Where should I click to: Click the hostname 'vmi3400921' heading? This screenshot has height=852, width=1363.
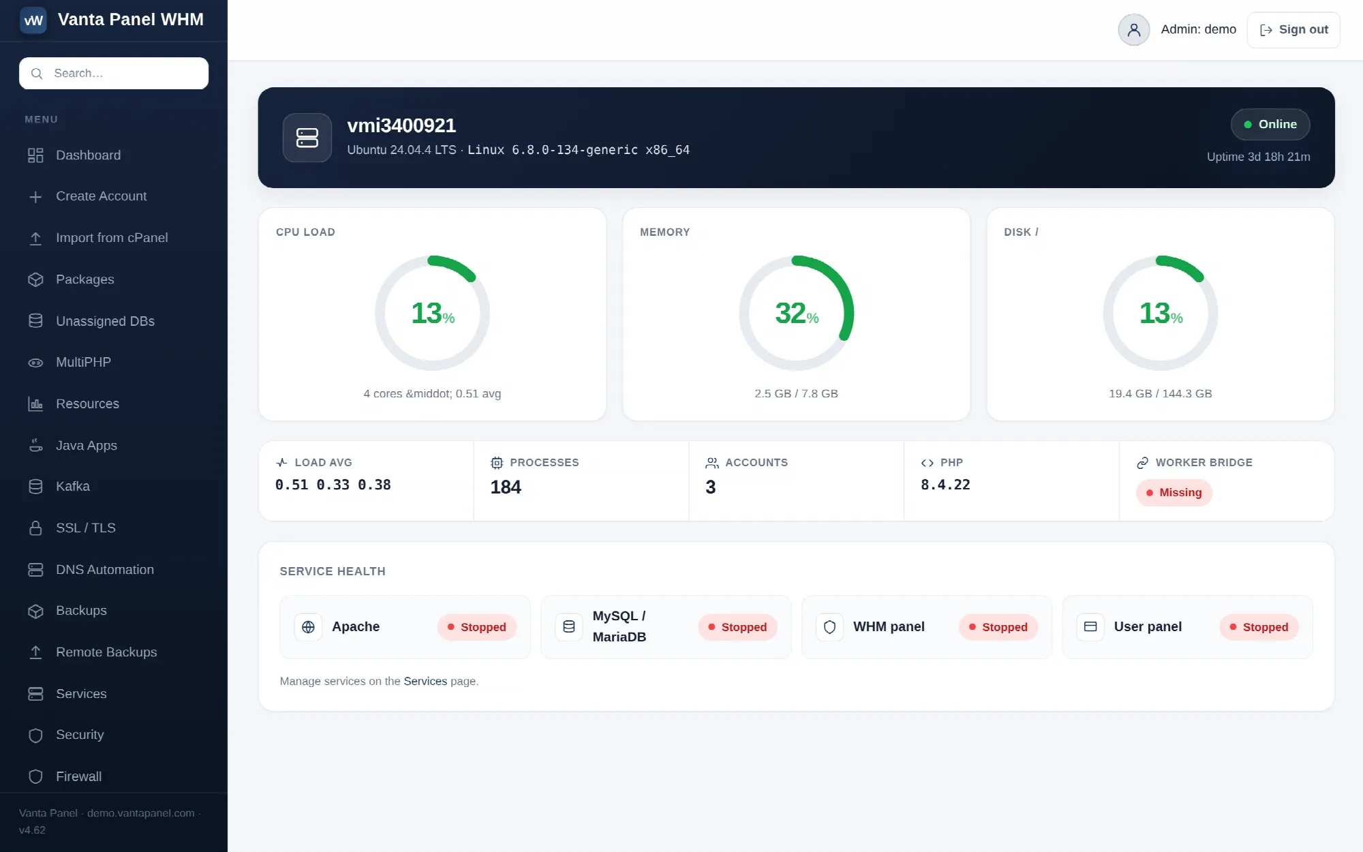[401, 125]
